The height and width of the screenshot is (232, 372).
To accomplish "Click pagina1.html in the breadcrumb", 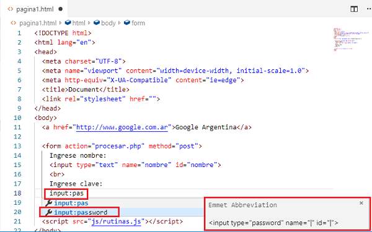I will pos(38,23).
